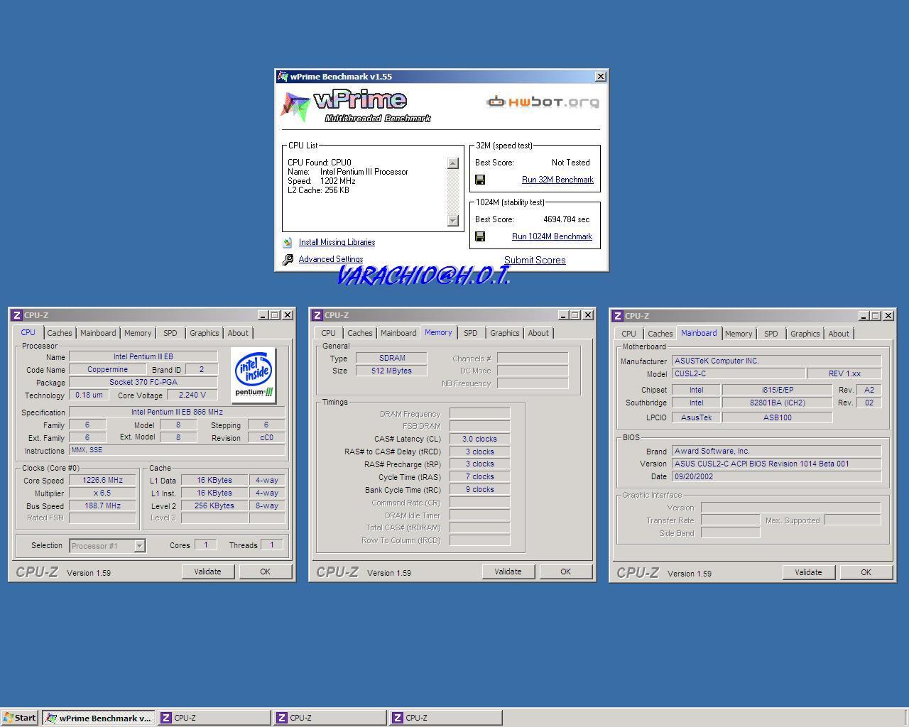
Task: Click the Bus Speed 188.7 MHz value
Action: 102,506
